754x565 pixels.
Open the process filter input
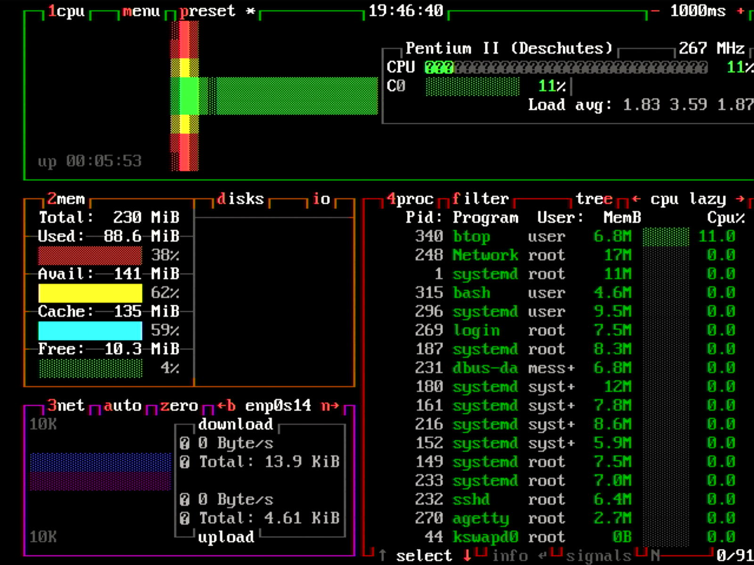click(x=481, y=199)
